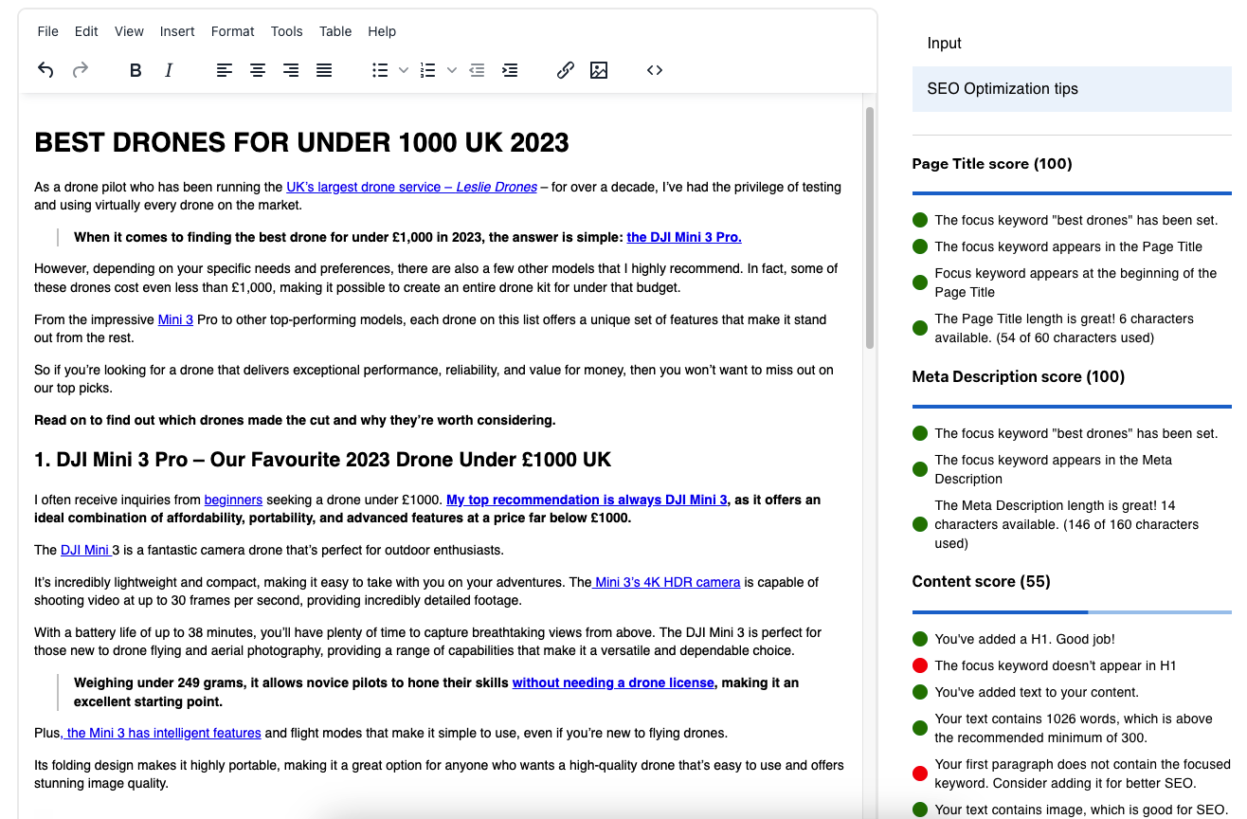The width and height of the screenshot is (1247, 819).
Task: Decrease indent of selection
Action: [x=477, y=70]
